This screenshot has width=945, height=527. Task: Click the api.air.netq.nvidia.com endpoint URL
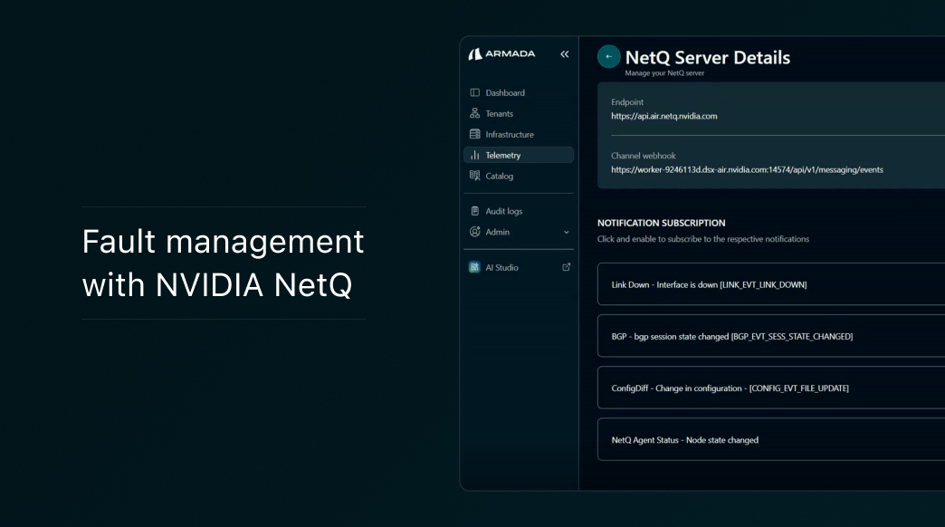(x=664, y=116)
